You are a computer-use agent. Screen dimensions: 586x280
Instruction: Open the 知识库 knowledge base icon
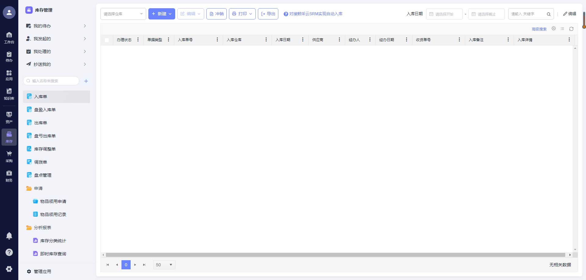[x=9, y=94]
